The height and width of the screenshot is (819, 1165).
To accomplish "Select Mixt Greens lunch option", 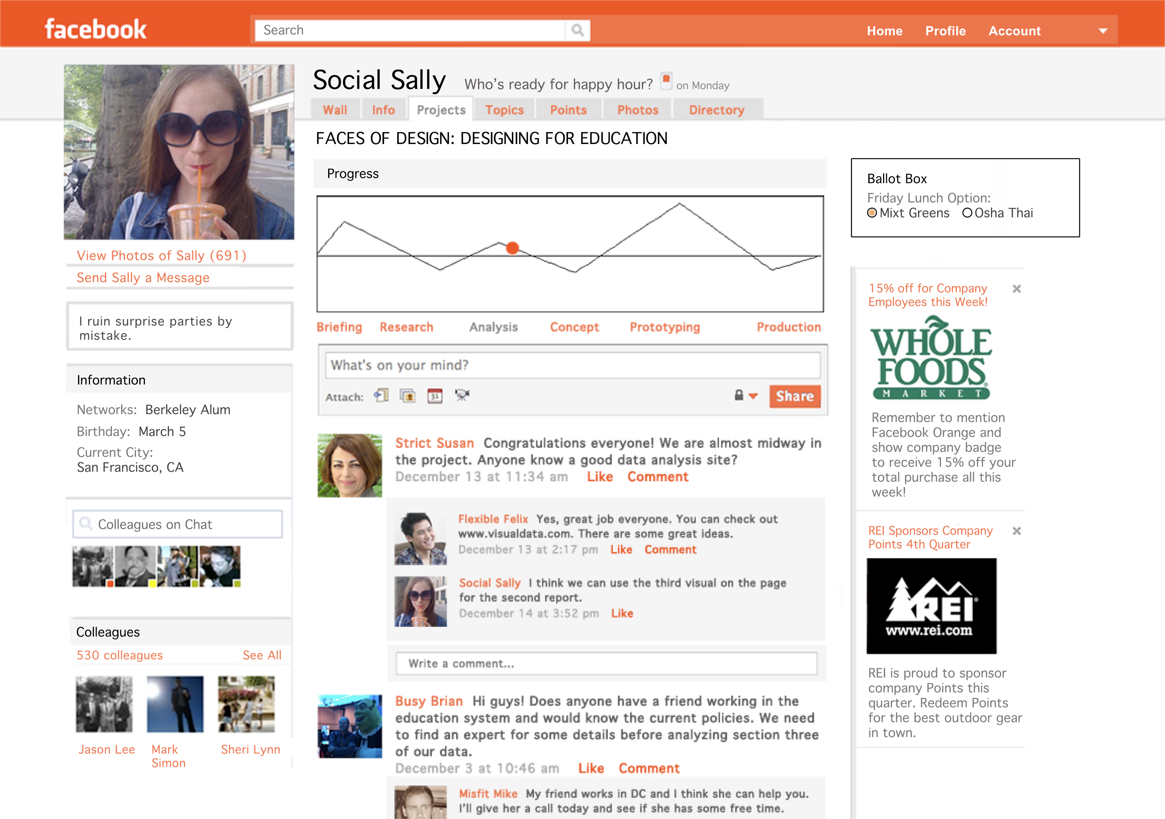I will tap(872, 213).
